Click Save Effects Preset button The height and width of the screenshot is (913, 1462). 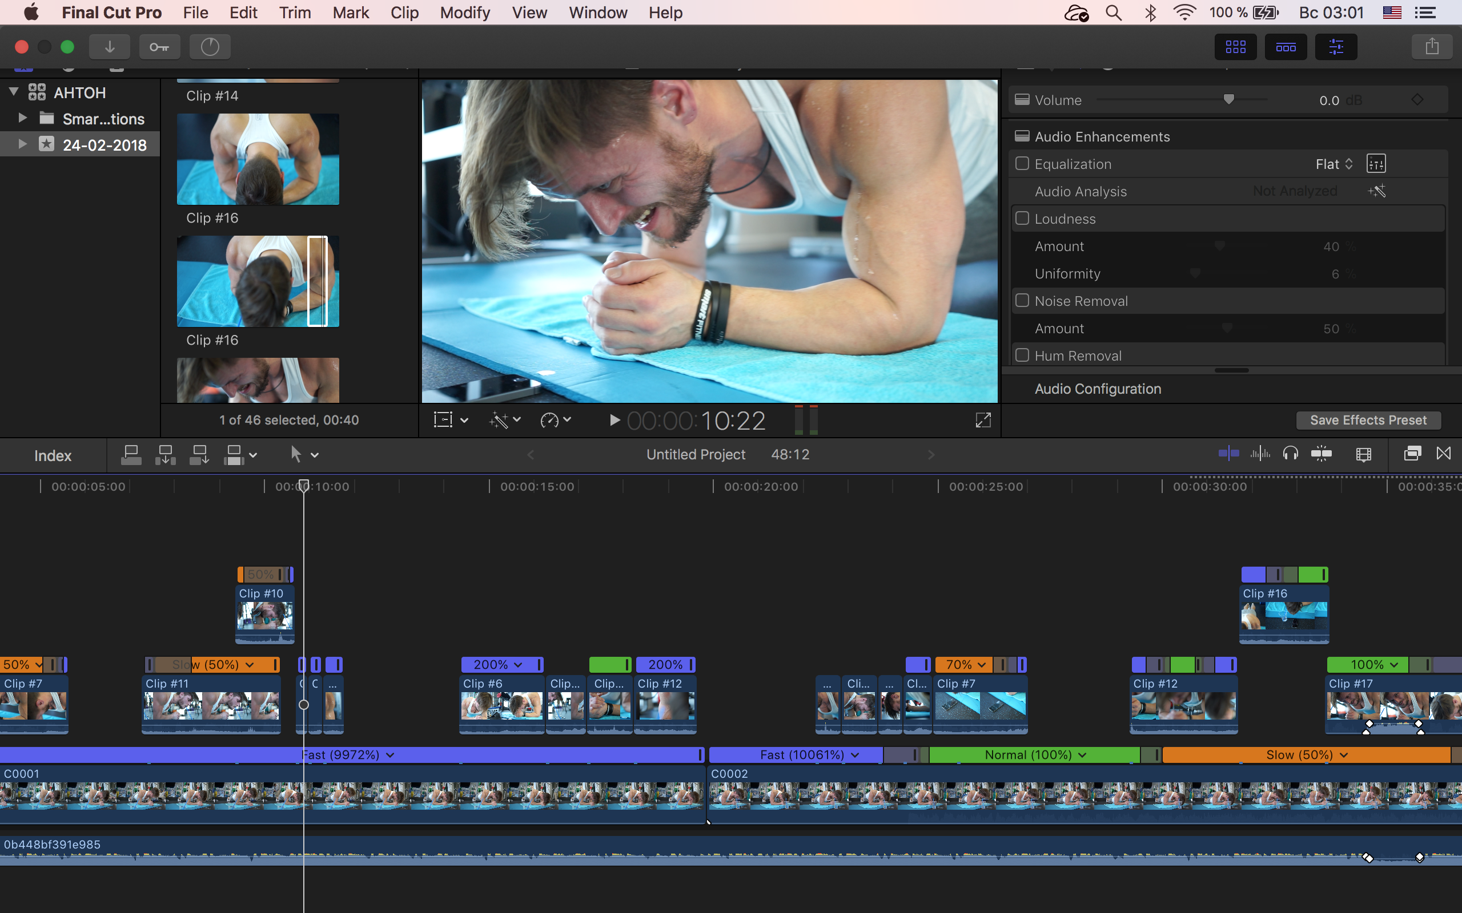pyautogui.click(x=1368, y=421)
